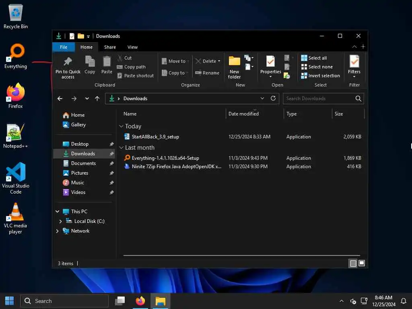Image resolution: width=412 pixels, height=309 pixels.
Task: Go forward with the right arrow
Action: [74, 99]
